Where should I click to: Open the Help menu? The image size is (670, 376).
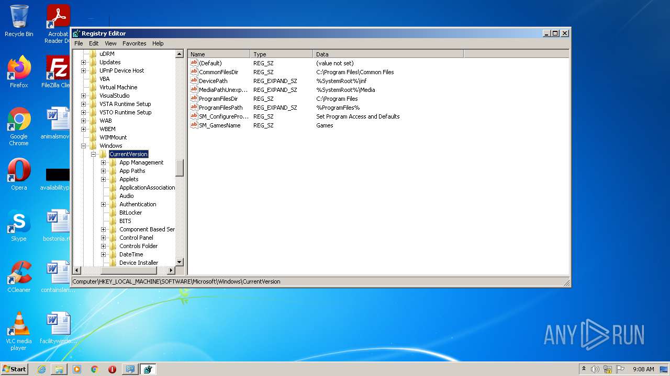(158, 43)
